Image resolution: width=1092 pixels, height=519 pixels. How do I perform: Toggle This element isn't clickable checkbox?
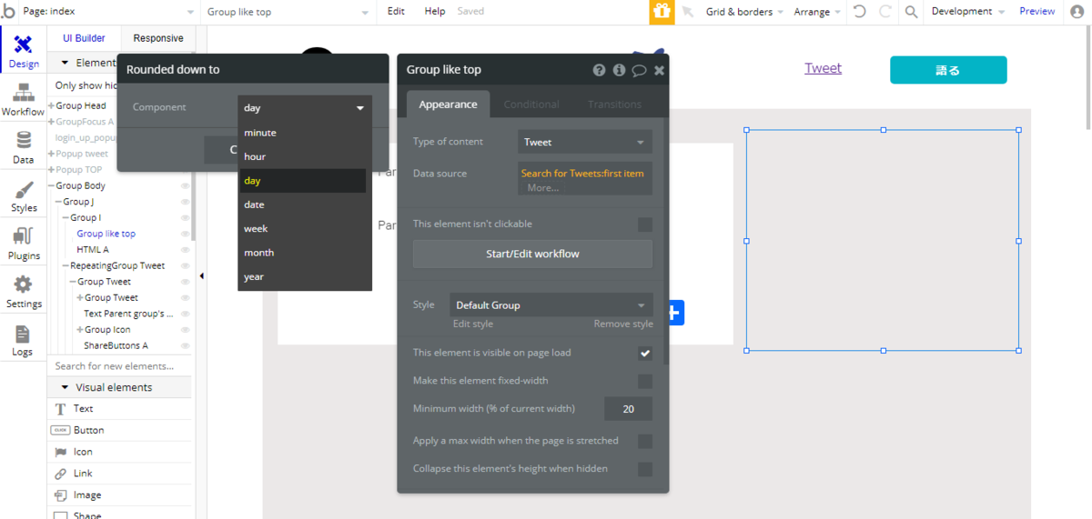coord(645,225)
